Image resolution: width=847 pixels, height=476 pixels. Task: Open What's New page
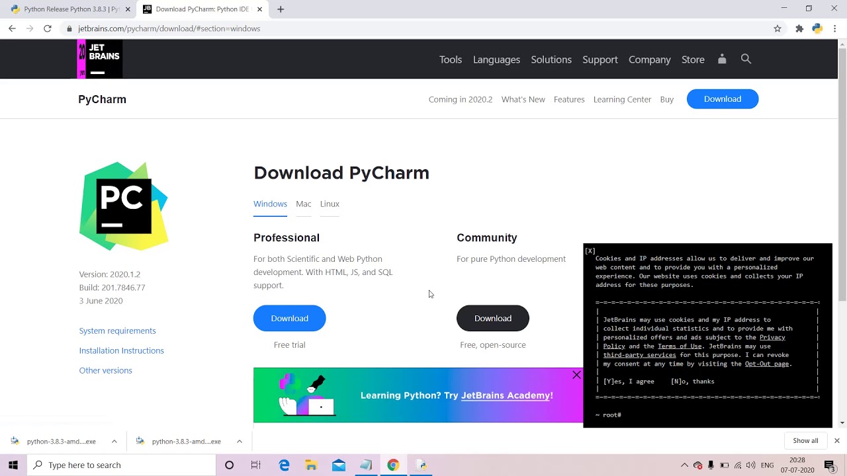click(x=523, y=99)
